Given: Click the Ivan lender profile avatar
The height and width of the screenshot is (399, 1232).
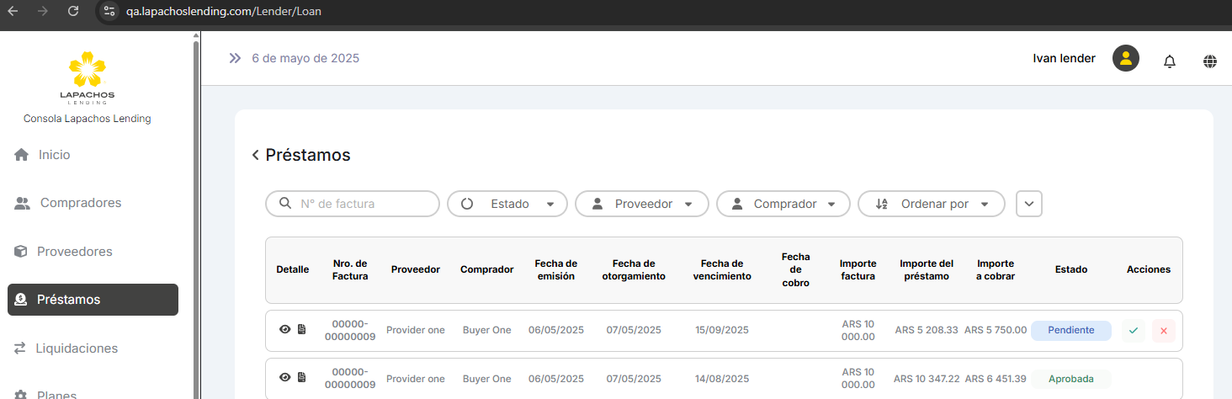Looking at the screenshot, I should [x=1125, y=58].
